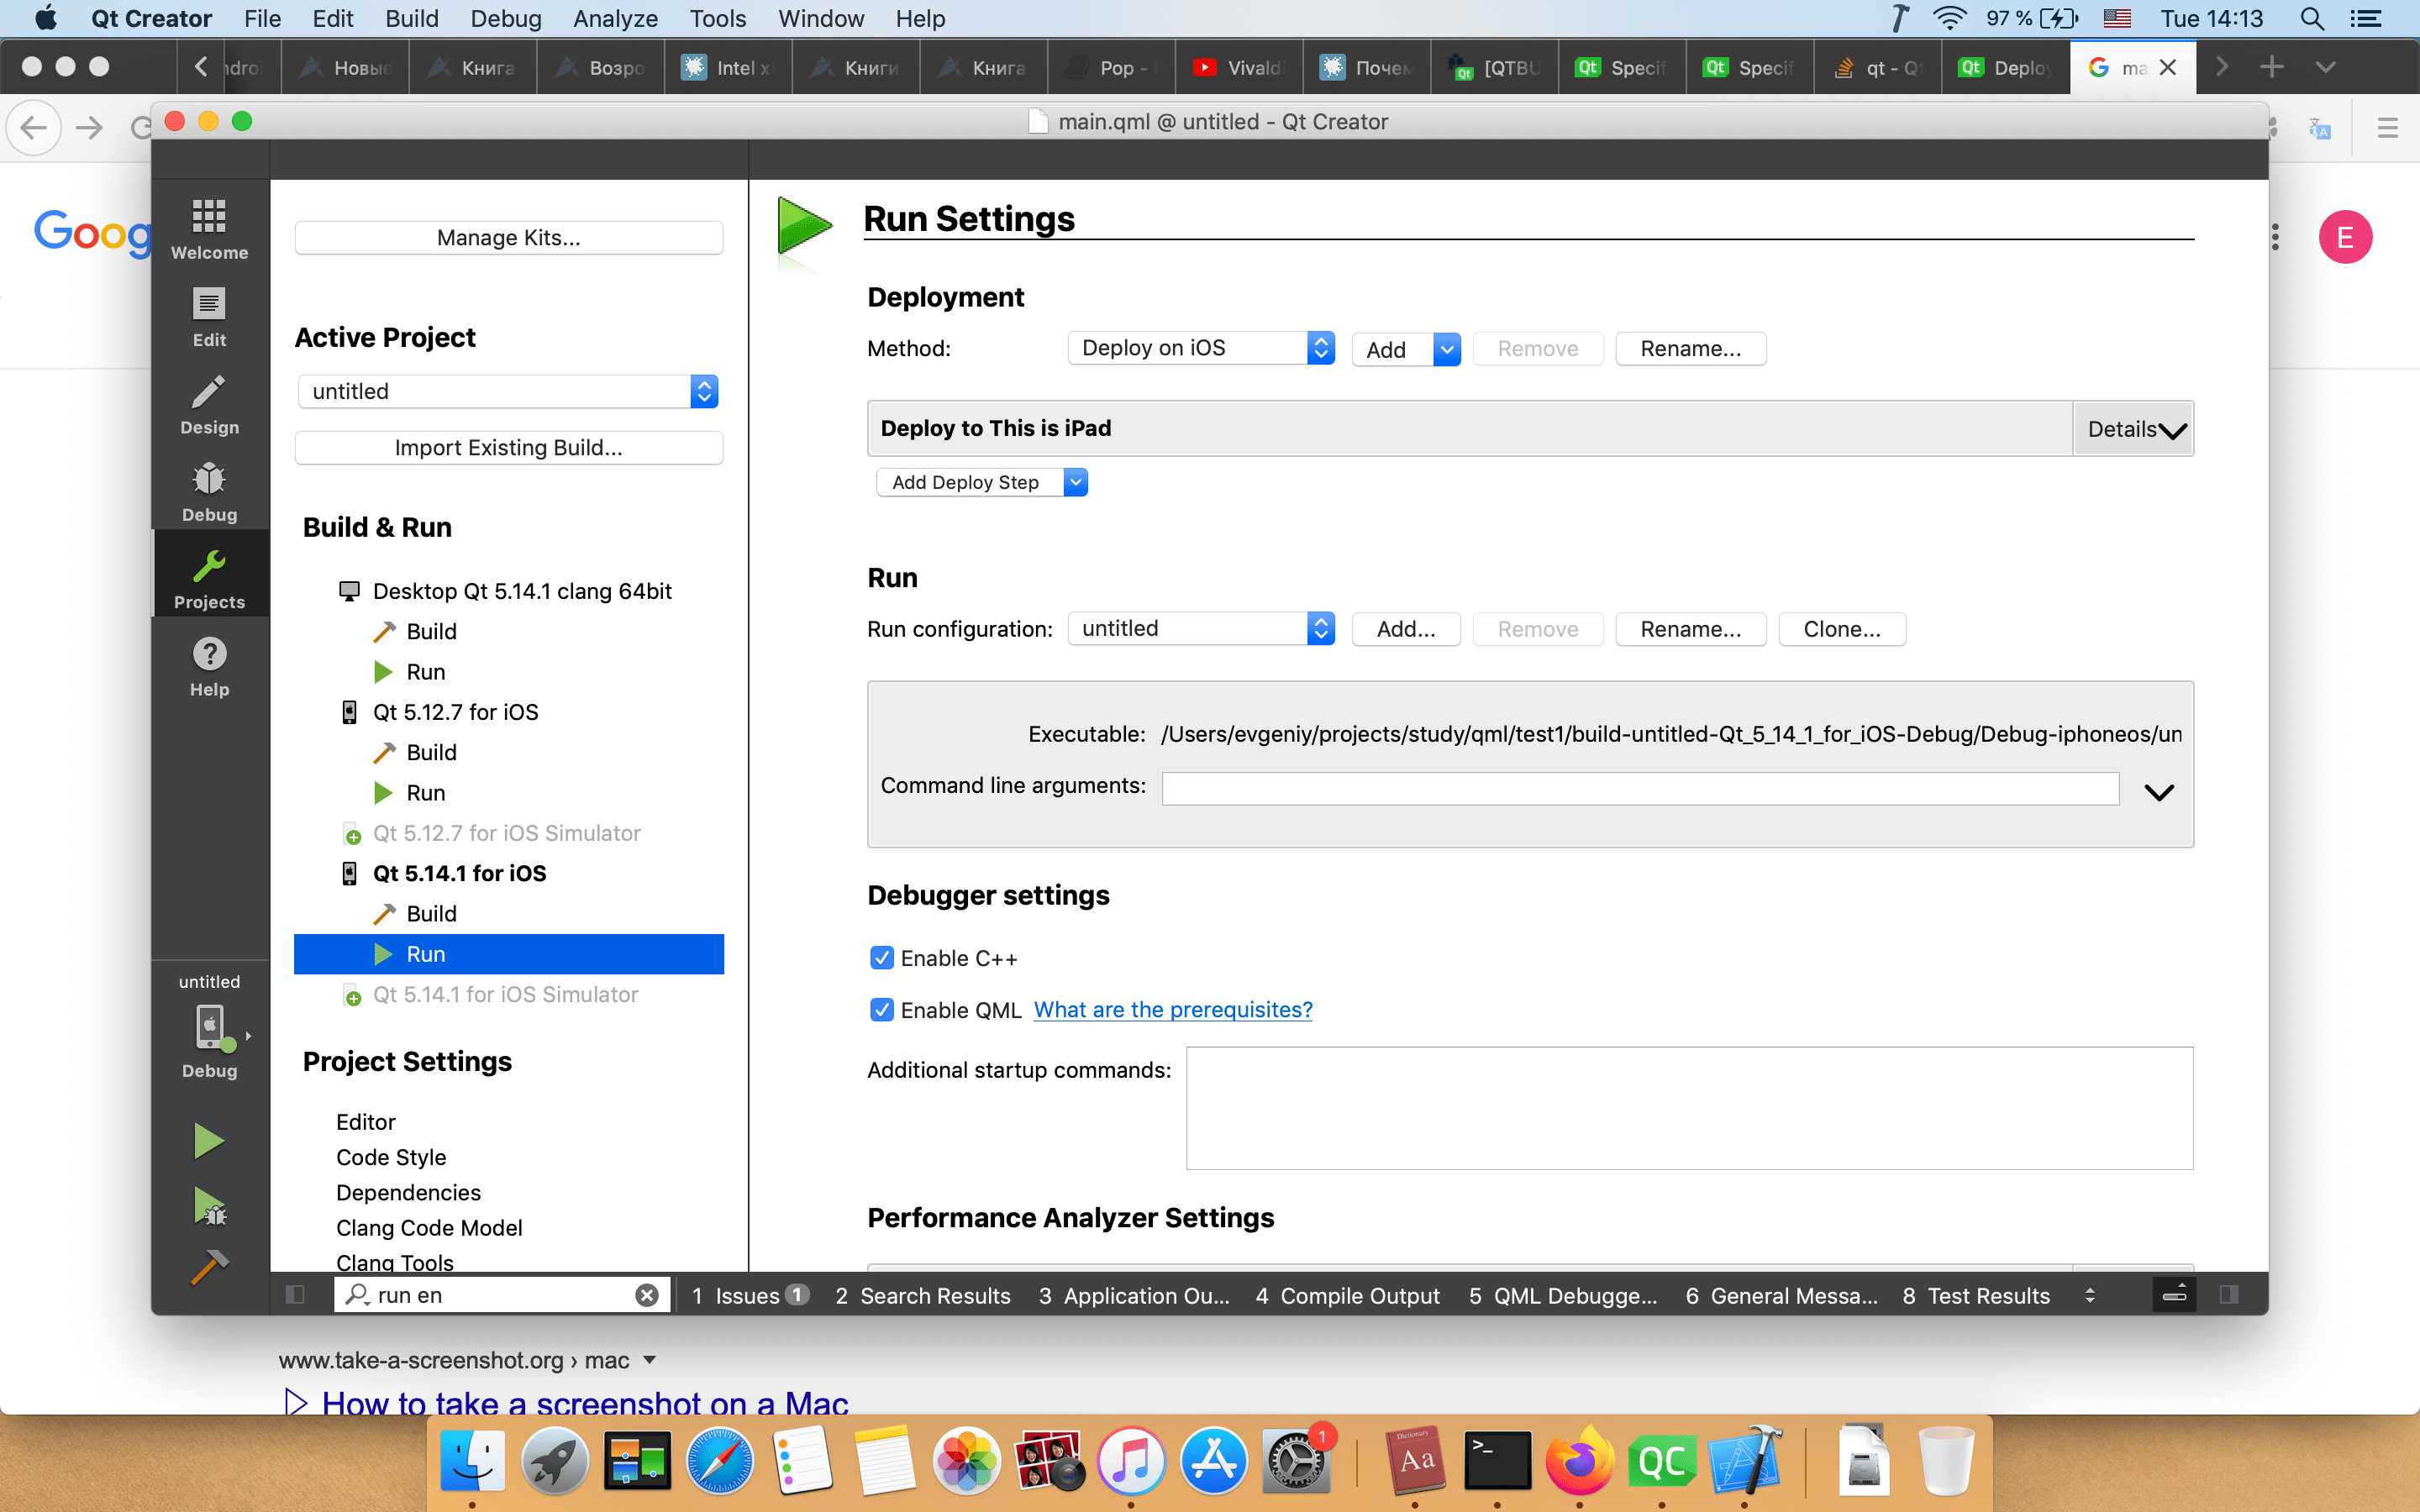
Task: Open Finder from the Dock
Action: pyautogui.click(x=472, y=1460)
